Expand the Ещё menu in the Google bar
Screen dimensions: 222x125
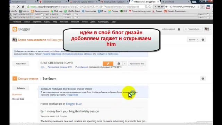click(x=114, y=22)
